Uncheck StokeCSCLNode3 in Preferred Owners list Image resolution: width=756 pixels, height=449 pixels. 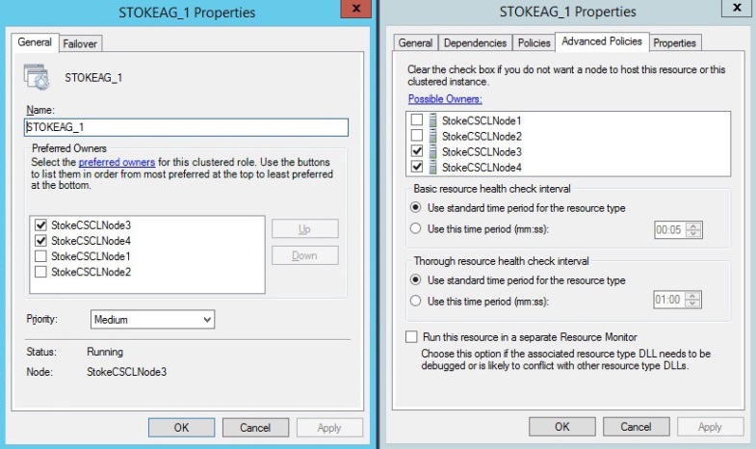click(x=40, y=225)
